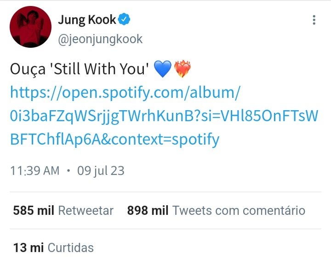Click the 09 jul 23 date
This screenshot has width=331, height=264.
(101, 171)
